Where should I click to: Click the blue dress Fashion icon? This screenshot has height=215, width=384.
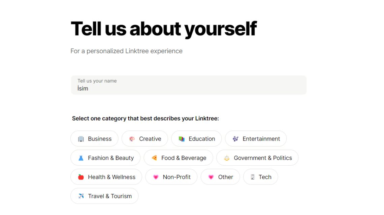coord(81,158)
